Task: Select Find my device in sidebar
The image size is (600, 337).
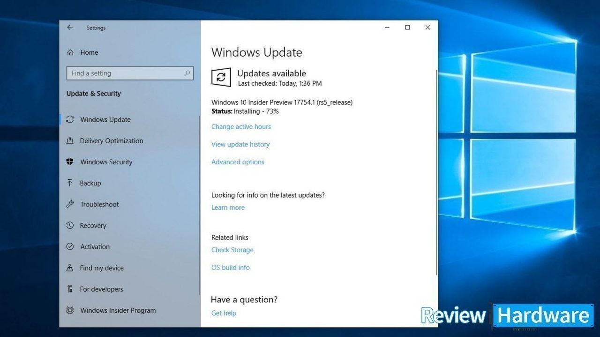Action: pyautogui.click(x=102, y=268)
